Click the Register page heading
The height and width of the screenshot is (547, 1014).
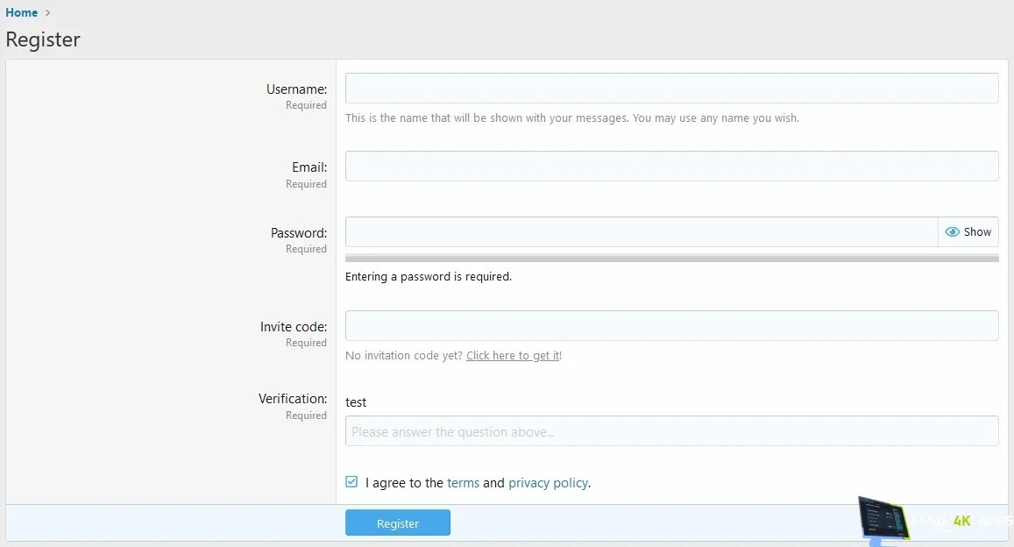coord(42,39)
